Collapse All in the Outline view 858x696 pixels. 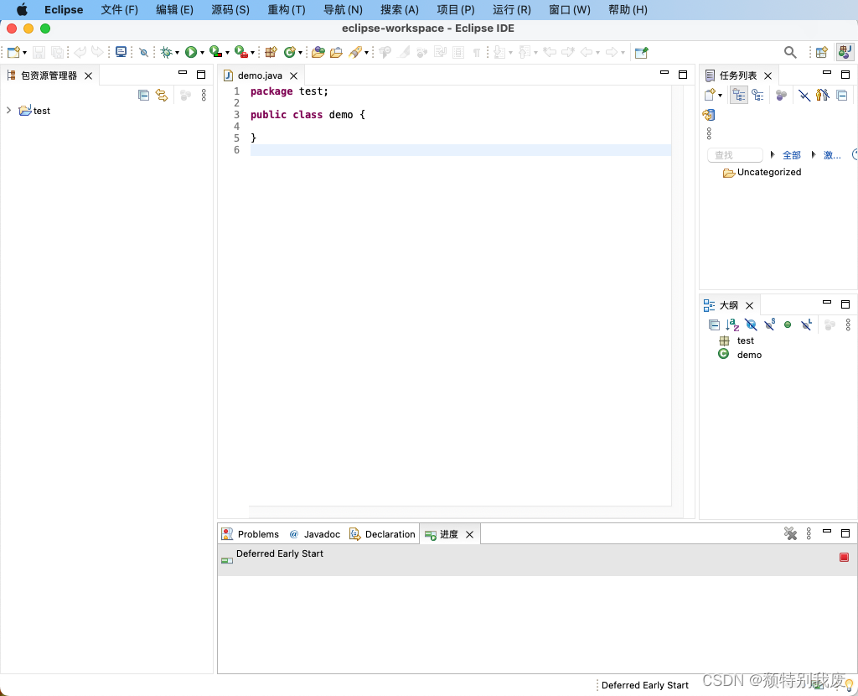click(715, 325)
